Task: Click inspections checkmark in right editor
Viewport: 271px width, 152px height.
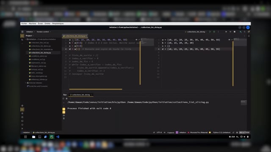Action: point(232,40)
